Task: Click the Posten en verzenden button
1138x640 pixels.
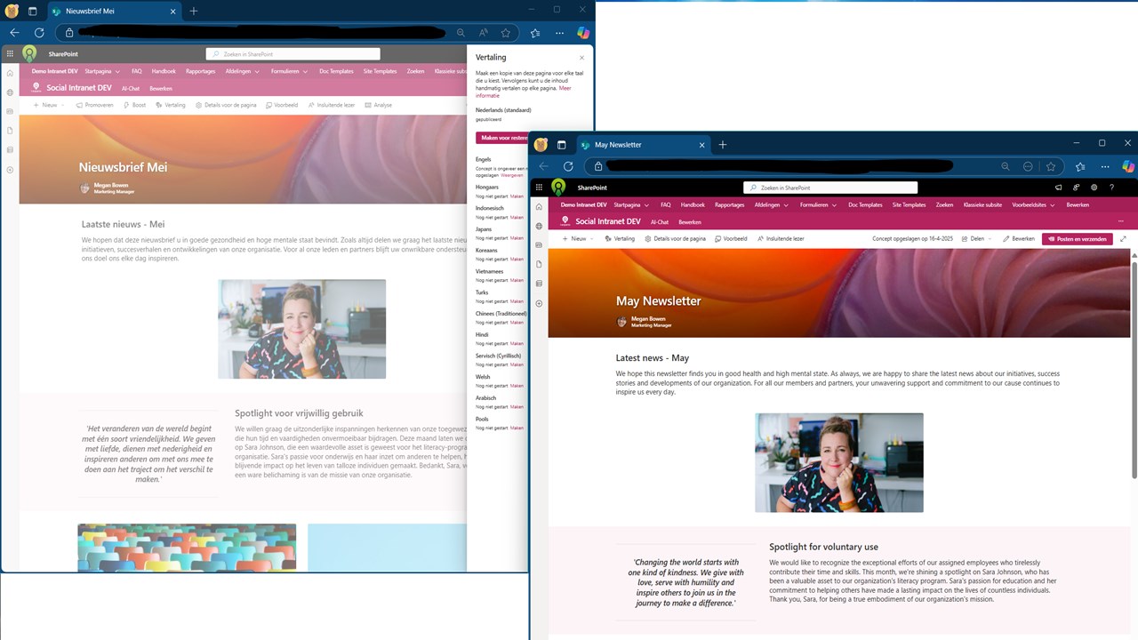Action: pos(1077,238)
